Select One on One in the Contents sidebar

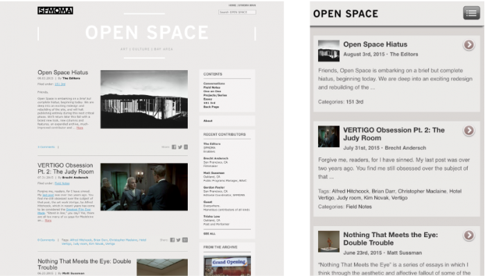tap(212, 92)
